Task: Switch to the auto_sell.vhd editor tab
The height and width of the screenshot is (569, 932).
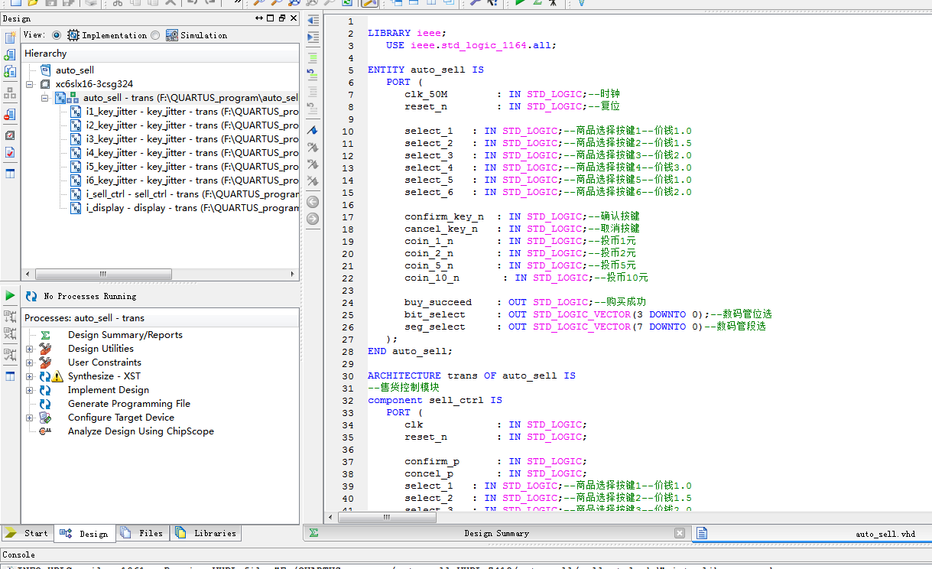Action: 811,534
